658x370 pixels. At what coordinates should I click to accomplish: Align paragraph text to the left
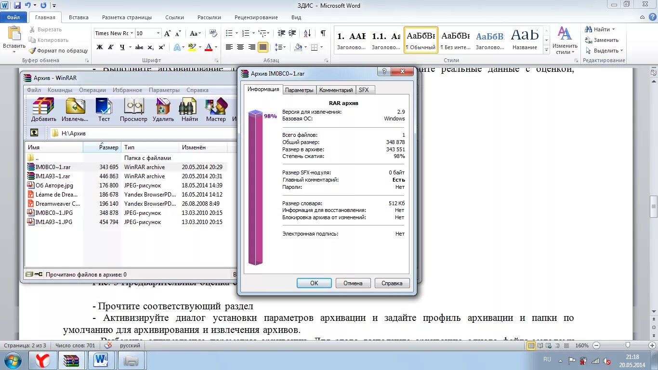pos(229,47)
